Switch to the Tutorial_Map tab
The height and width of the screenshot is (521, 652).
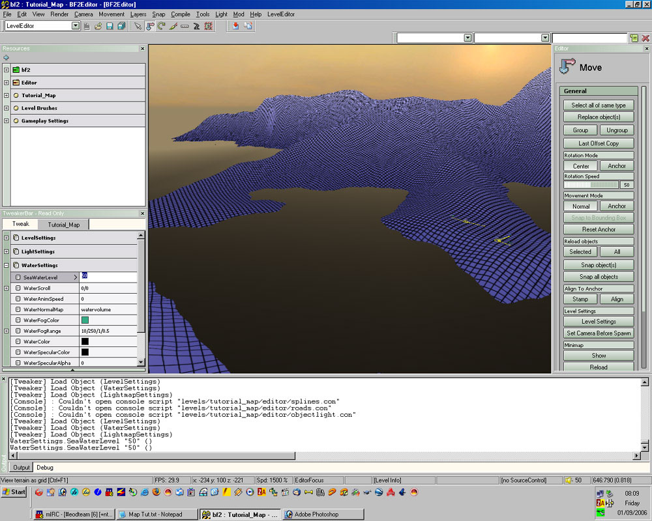click(63, 225)
